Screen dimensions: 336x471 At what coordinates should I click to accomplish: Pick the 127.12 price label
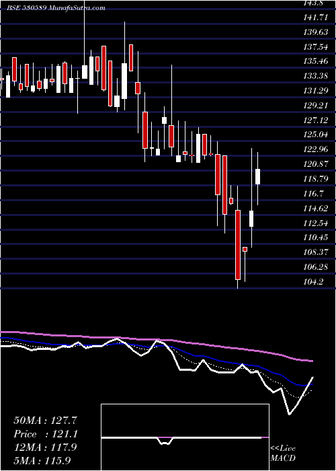316,120
